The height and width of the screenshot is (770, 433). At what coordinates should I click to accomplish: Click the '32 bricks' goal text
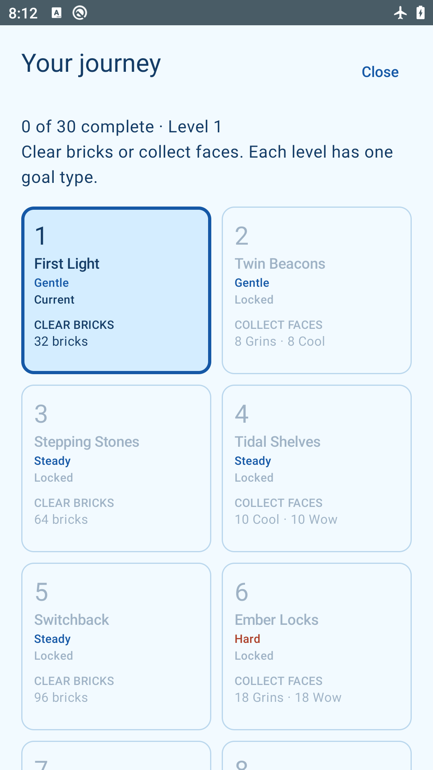click(61, 341)
